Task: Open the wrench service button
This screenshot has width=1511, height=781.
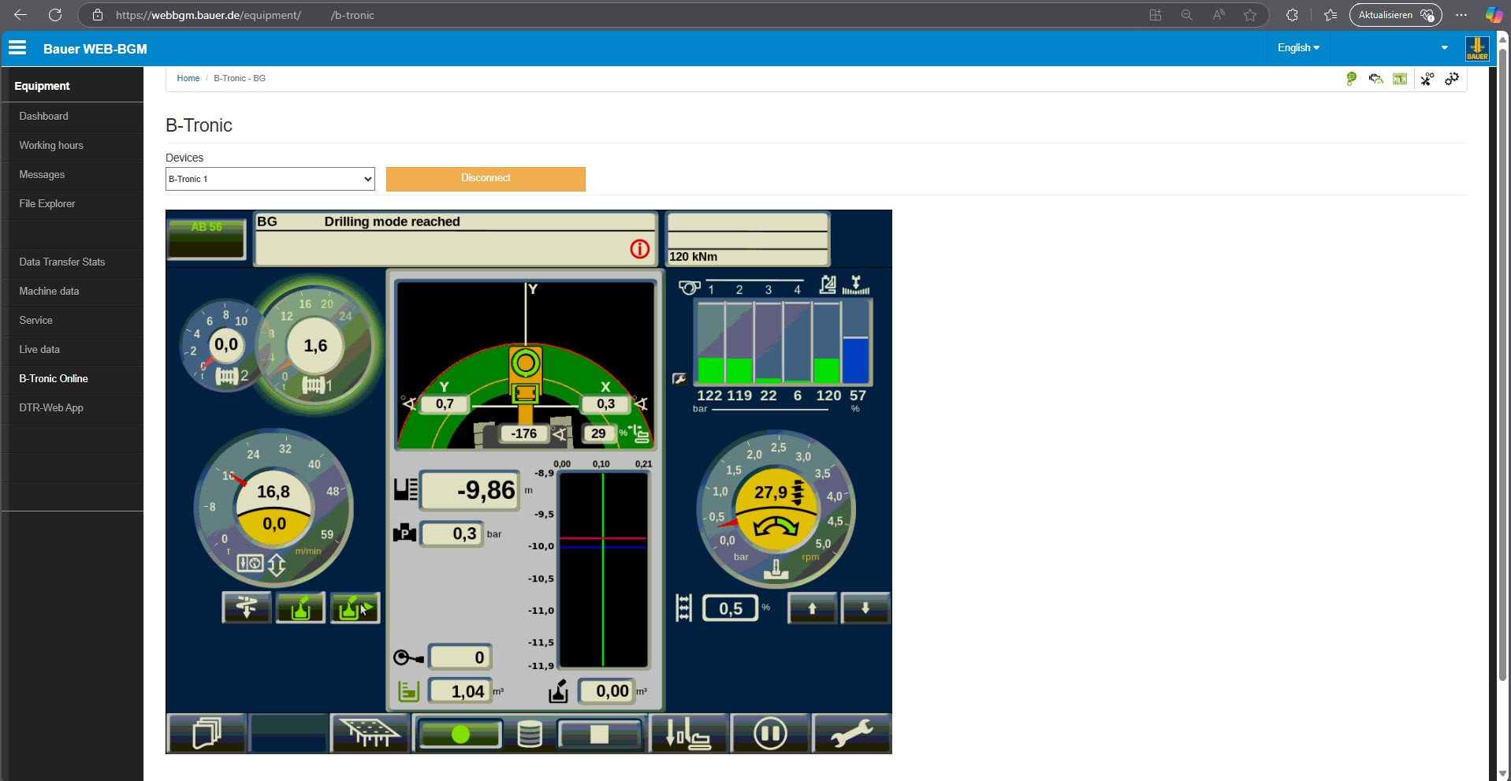Action: (x=851, y=734)
